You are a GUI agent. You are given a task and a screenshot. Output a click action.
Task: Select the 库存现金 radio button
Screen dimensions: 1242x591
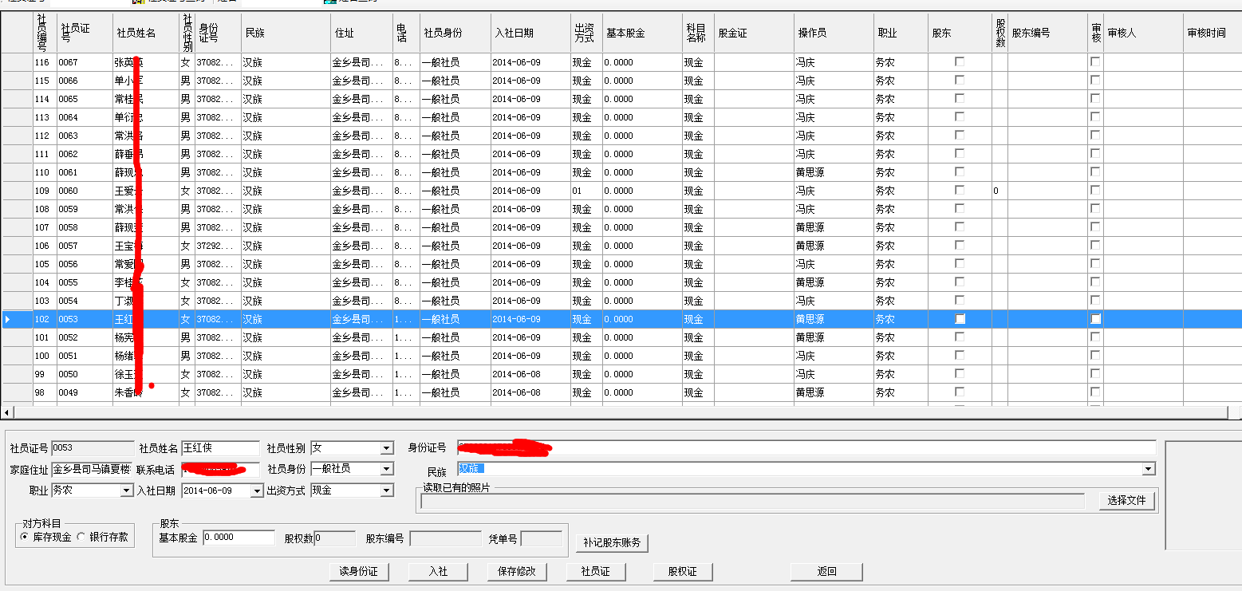pyautogui.click(x=24, y=537)
